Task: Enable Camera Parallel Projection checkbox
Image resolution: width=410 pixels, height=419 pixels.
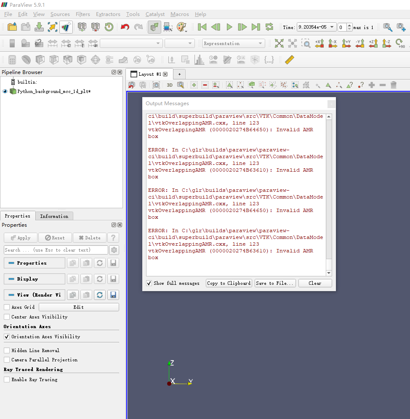Action: click(x=7, y=360)
